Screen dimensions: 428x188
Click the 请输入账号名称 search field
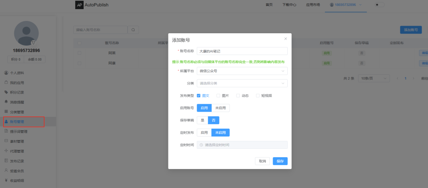pos(100,30)
